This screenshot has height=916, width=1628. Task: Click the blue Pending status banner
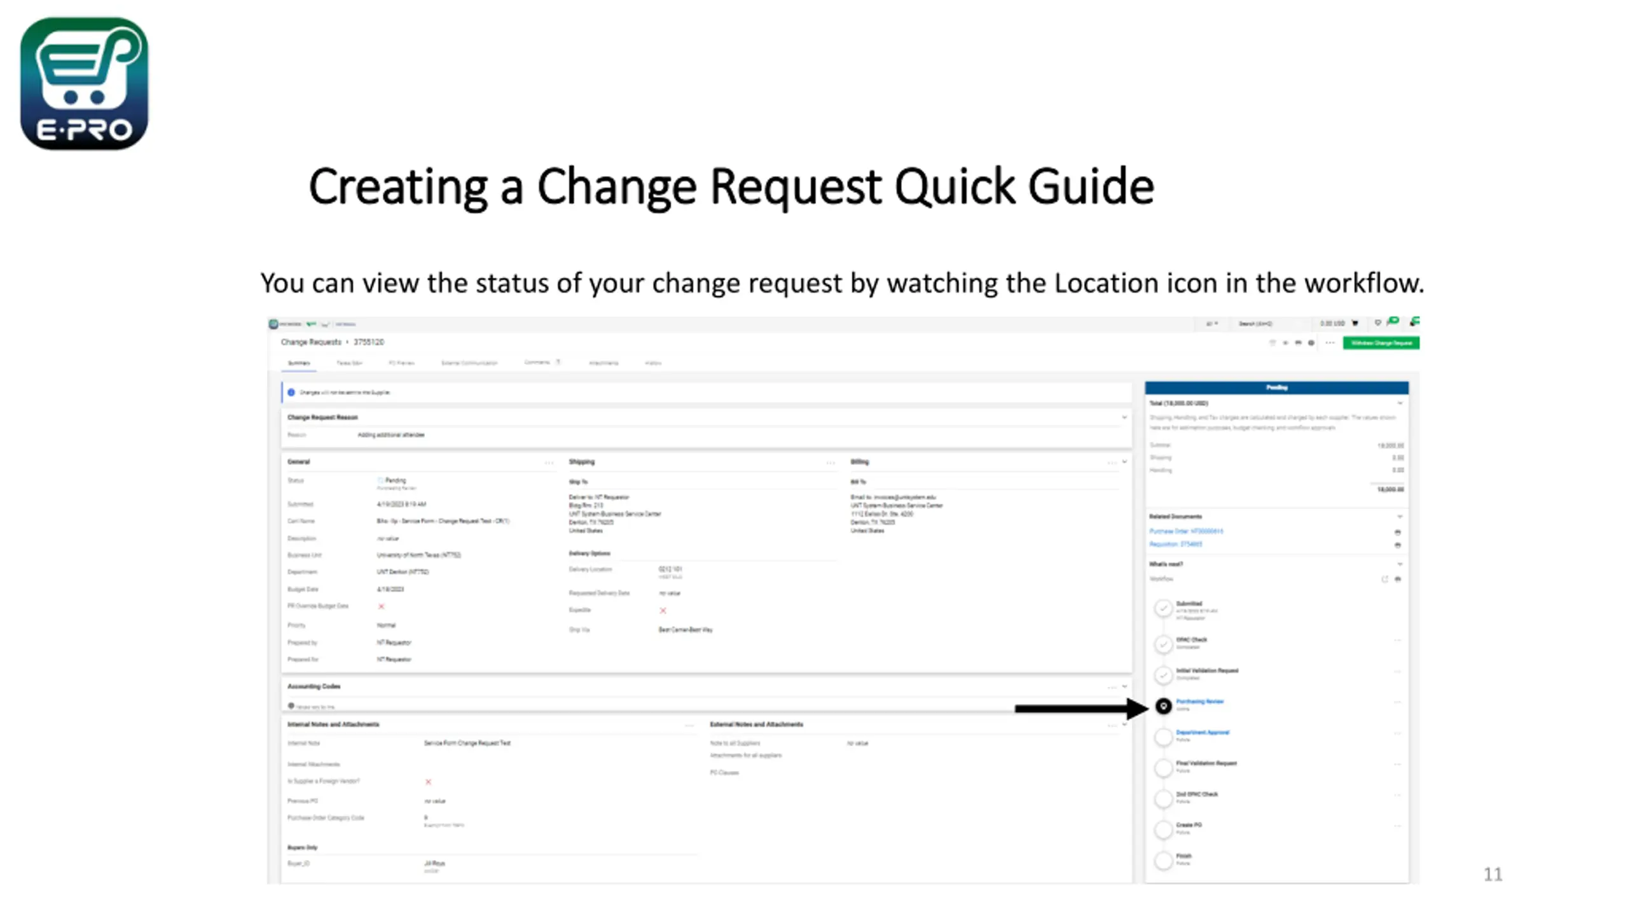click(1277, 387)
